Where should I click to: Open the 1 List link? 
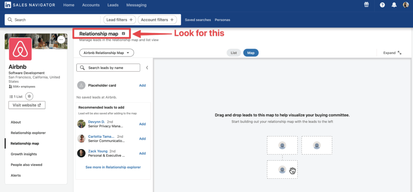pos(16,97)
